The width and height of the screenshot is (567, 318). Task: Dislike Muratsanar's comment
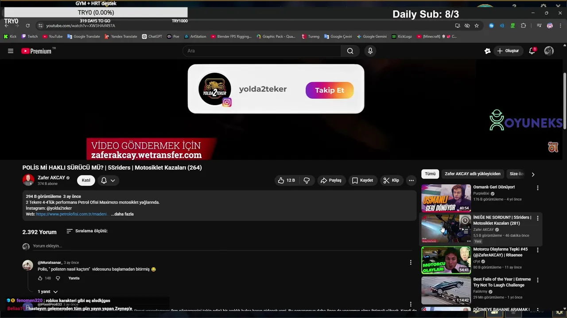[58, 278]
